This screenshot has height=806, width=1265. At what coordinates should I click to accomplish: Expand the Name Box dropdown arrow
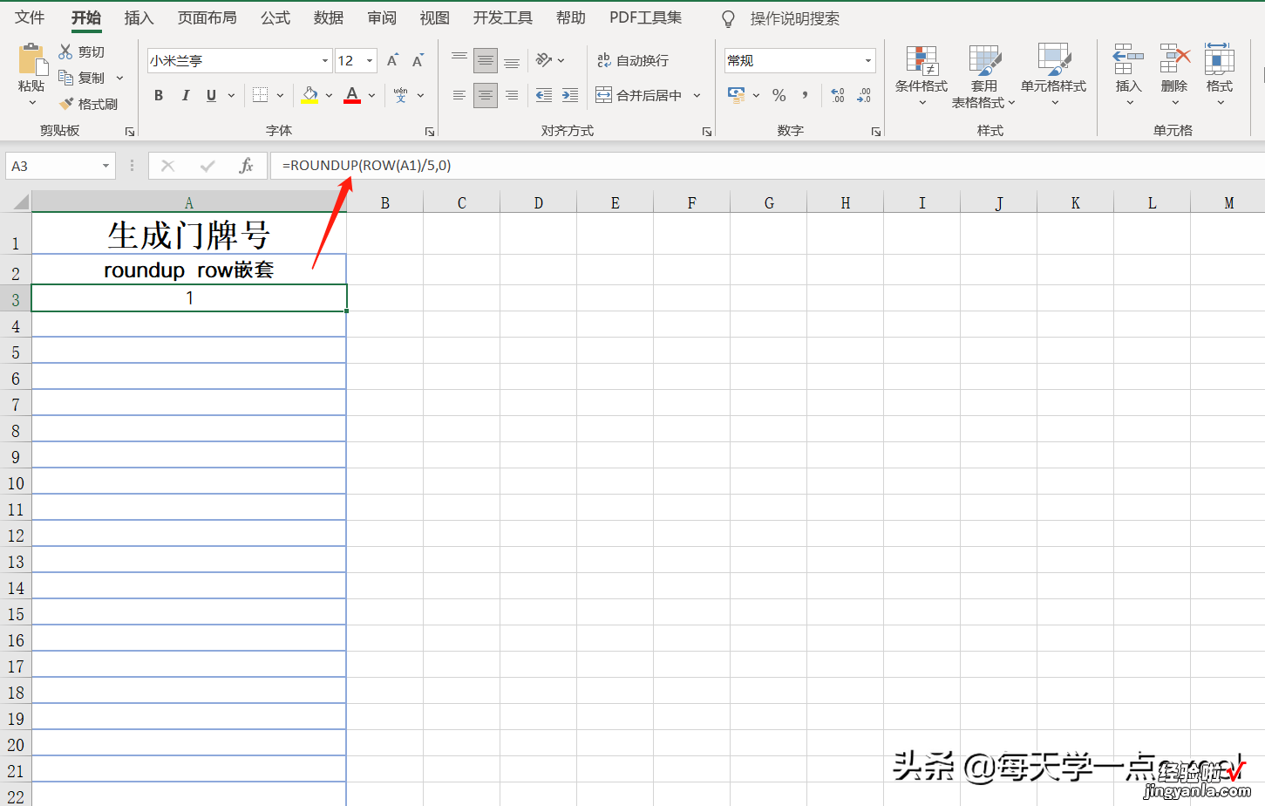[x=105, y=166]
